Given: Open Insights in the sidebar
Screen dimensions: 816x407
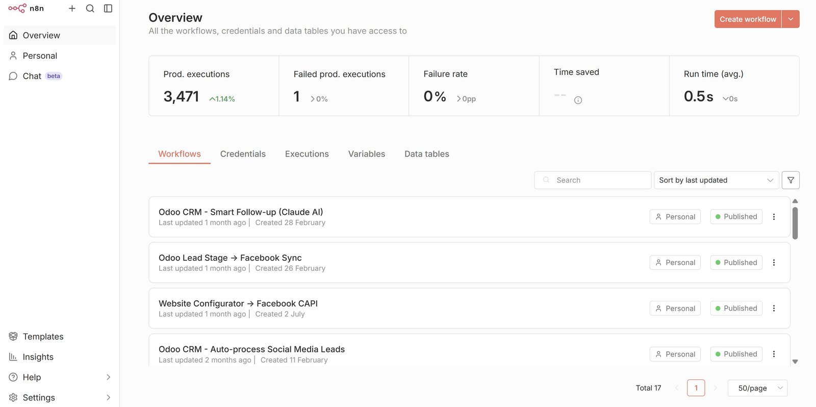Looking at the screenshot, I should [x=60, y=357].
